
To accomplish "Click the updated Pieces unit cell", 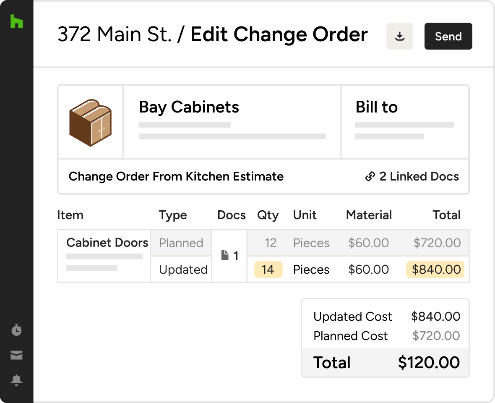I will point(311,270).
